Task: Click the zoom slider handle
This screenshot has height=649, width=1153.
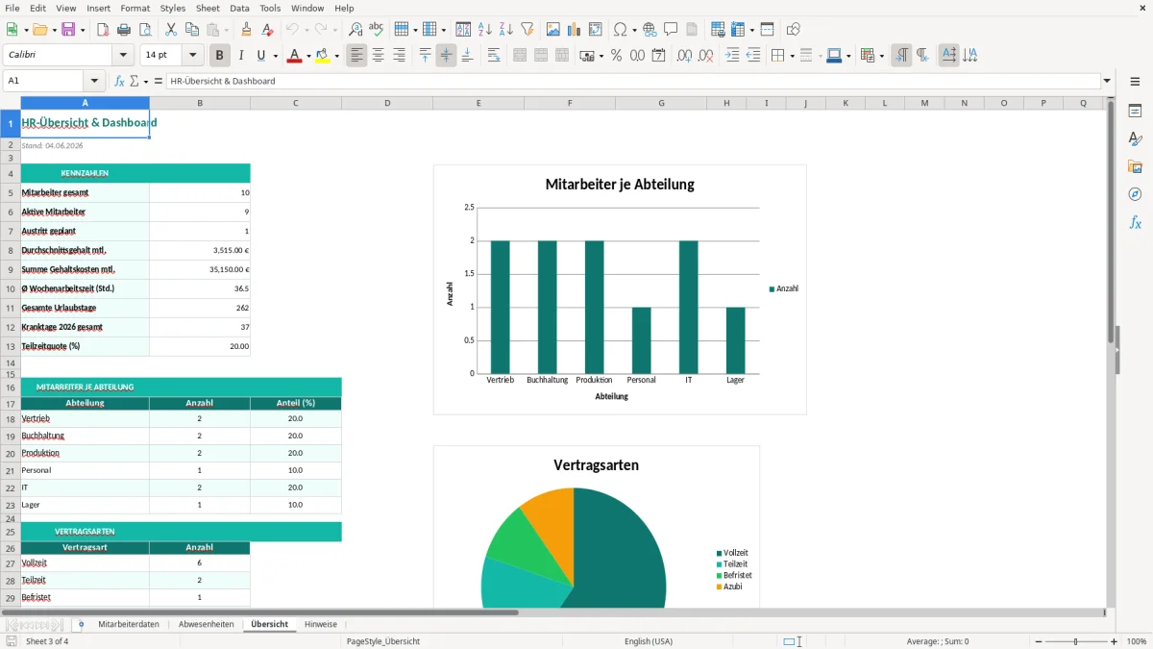Action: [1076, 641]
